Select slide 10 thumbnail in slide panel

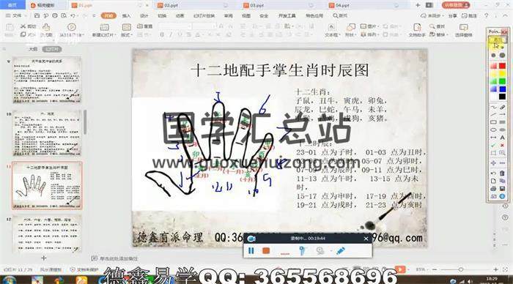tap(46, 132)
